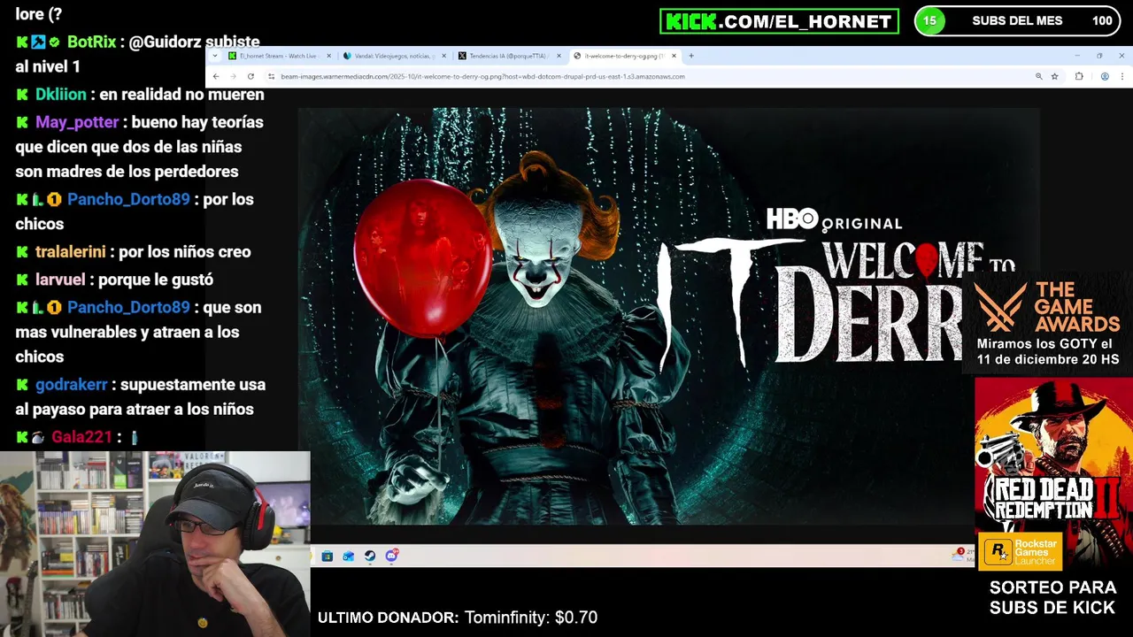This screenshot has height=637, width=1133.
Task: Click the streamer webcam feed
Action: click(155, 544)
